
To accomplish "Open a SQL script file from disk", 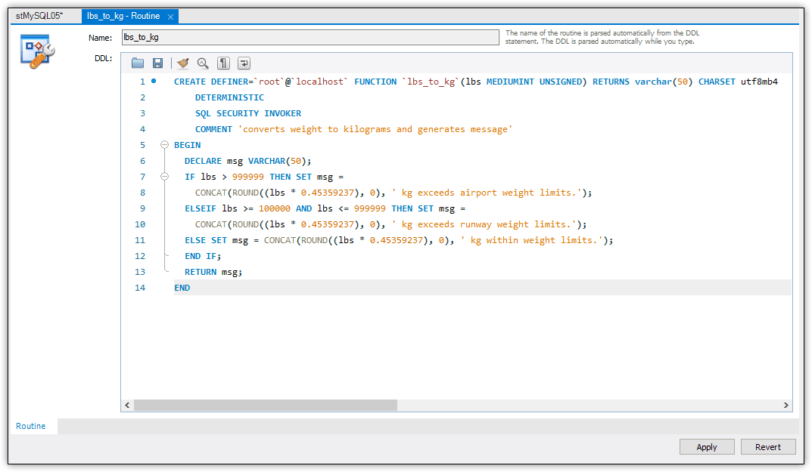I will (x=136, y=63).
